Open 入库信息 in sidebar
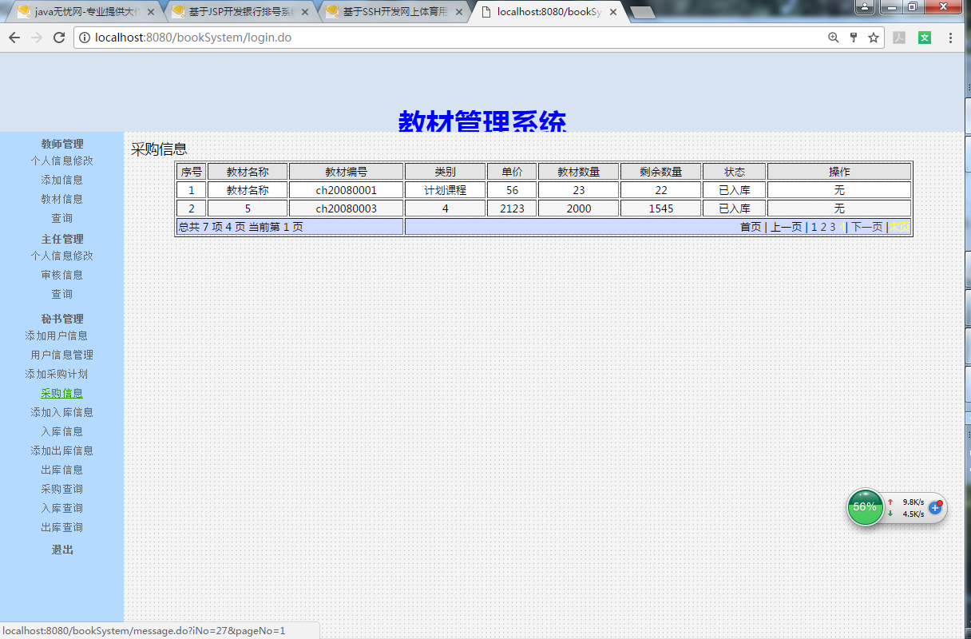971x639 pixels. [62, 431]
